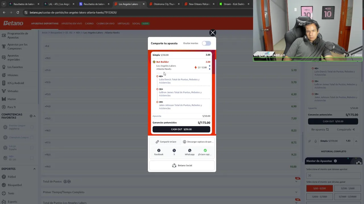Share the bet on Facebook
This screenshot has width=364, height=204.
click(159, 152)
